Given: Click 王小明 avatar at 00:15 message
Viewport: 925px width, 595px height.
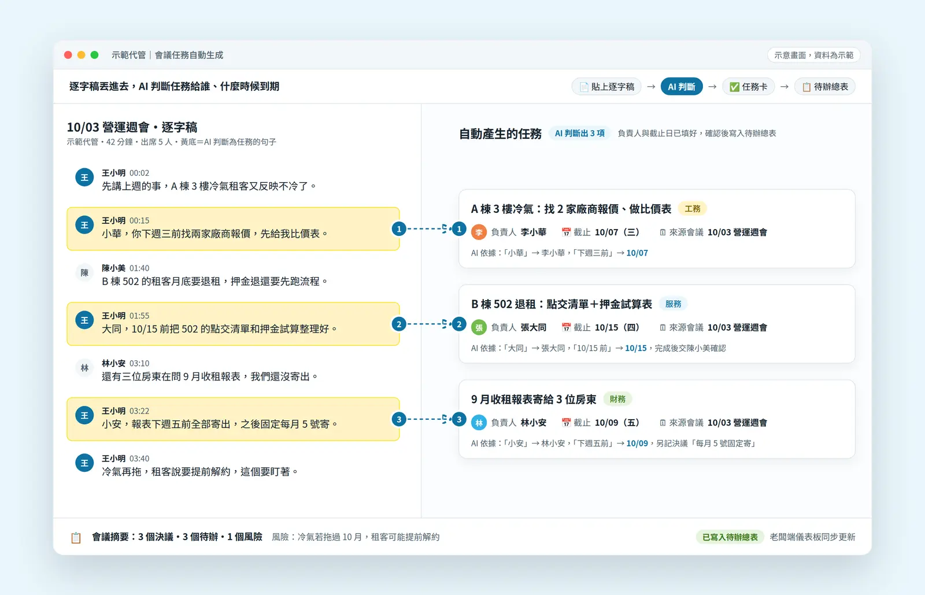Looking at the screenshot, I should click(x=84, y=226).
